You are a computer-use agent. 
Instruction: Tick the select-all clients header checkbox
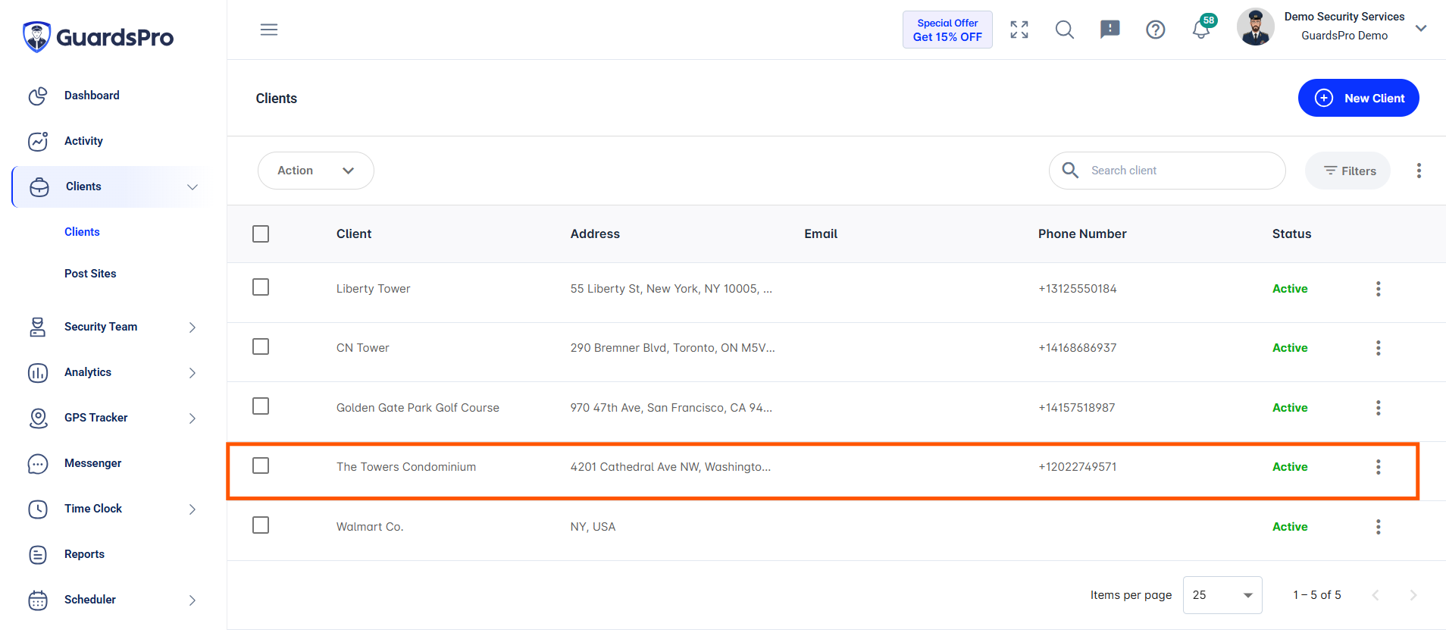[261, 234]
